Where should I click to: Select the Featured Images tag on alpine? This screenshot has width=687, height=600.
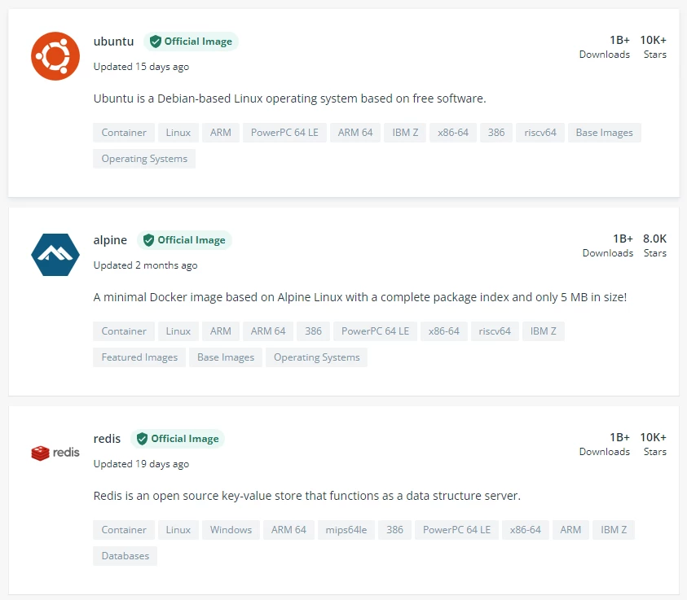139,357
